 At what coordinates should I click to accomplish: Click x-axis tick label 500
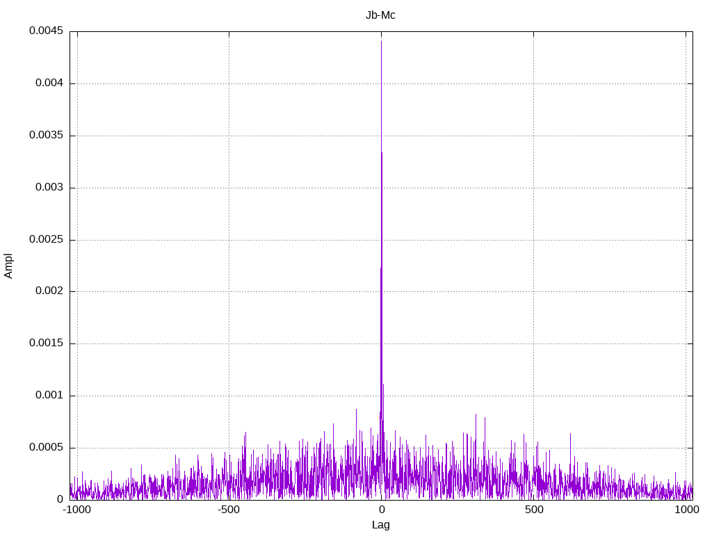click(x=534, y=510)
